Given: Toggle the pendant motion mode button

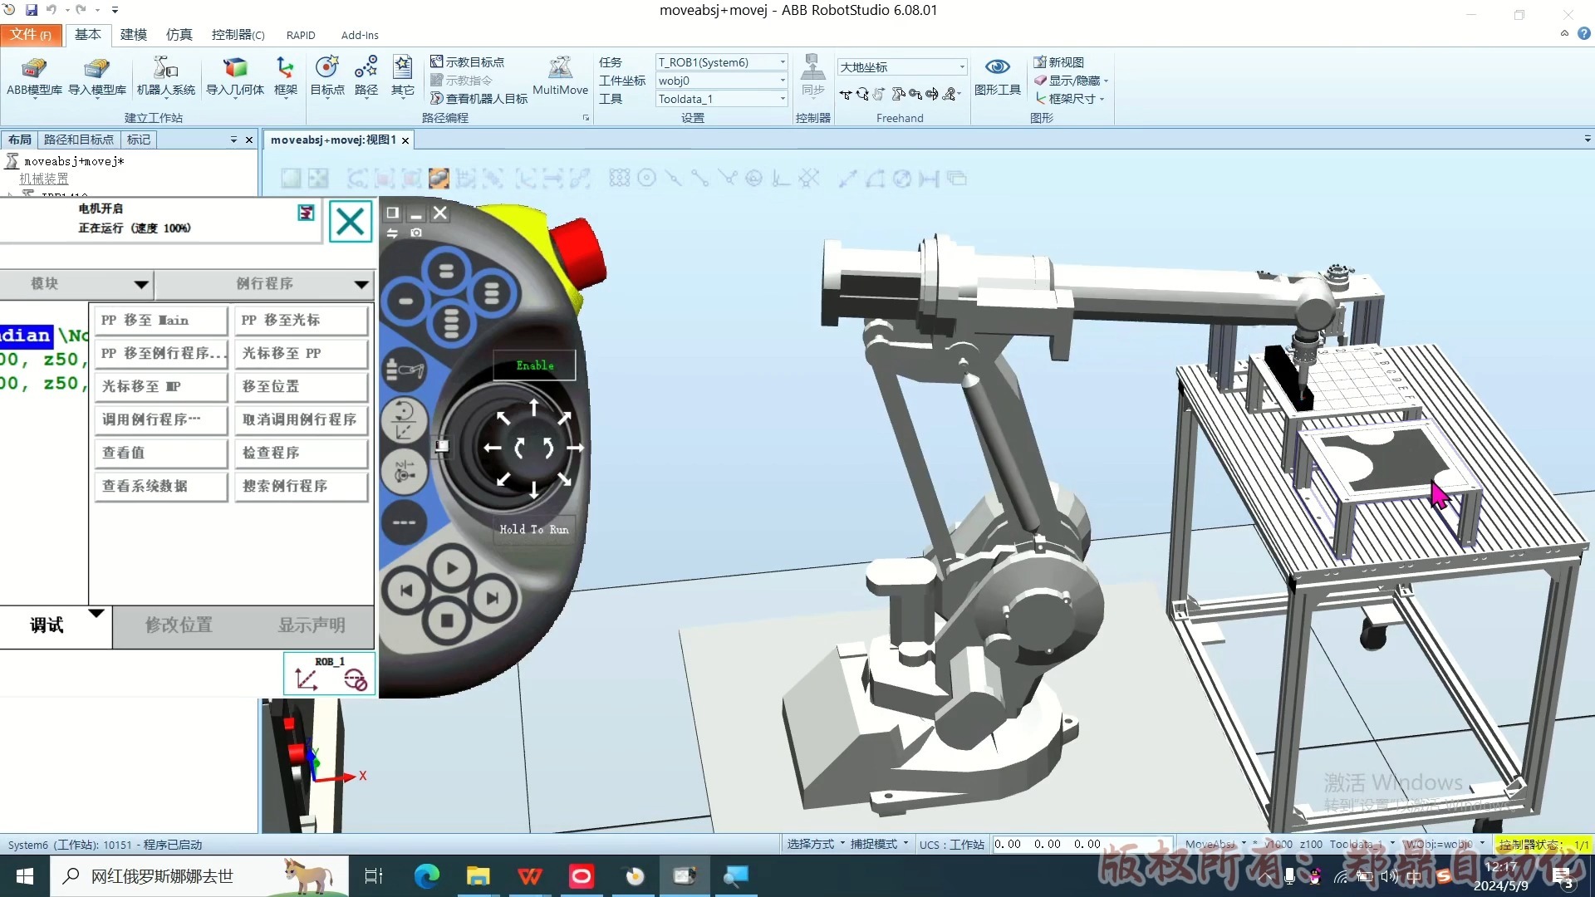Looking at the screenshot, I should click(405, 419).
